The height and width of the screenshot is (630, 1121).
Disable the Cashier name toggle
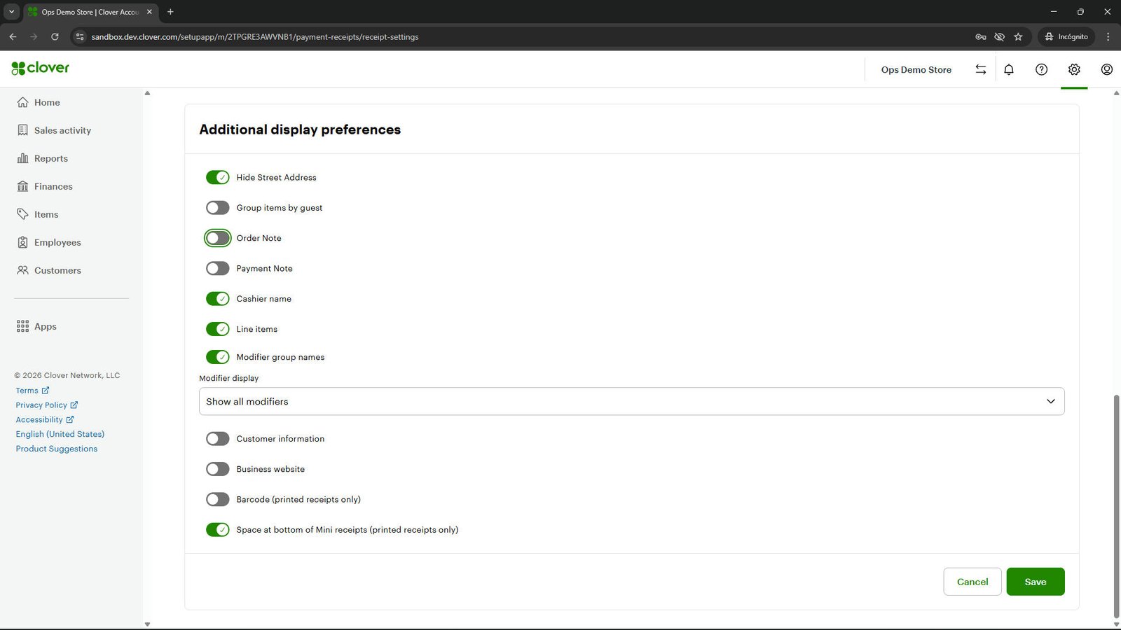(x=217, y=299)
